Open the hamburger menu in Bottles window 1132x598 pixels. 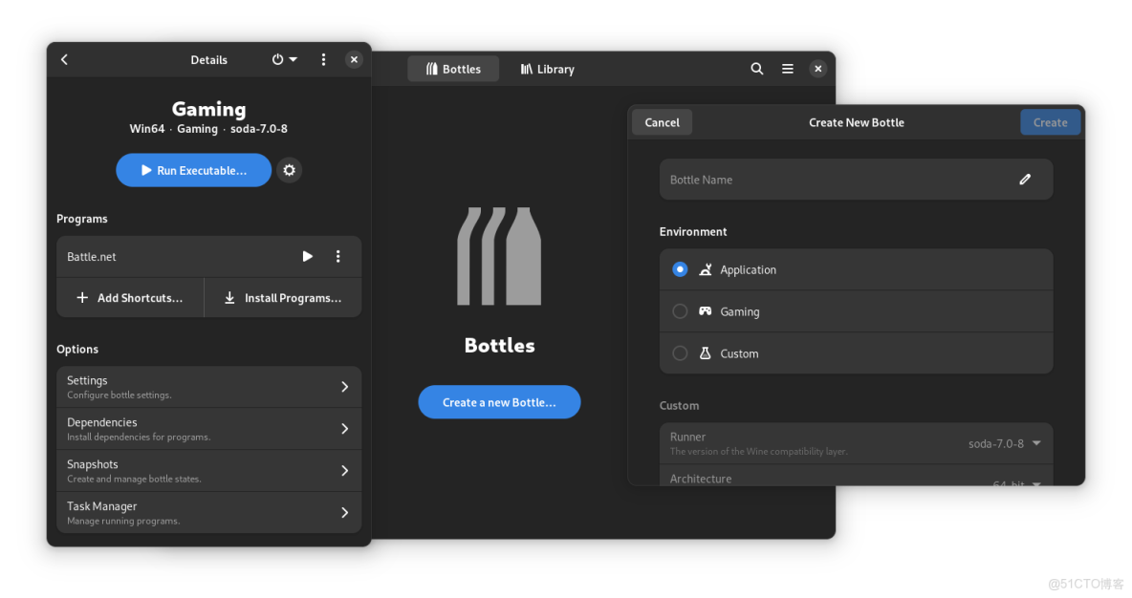(x=788, y=69)
